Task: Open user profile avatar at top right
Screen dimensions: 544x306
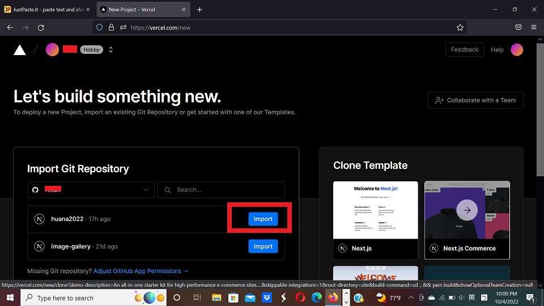Action: pos(517,50)
